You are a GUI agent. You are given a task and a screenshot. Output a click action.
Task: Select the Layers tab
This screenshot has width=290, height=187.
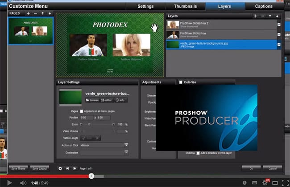tap(224, 6)
